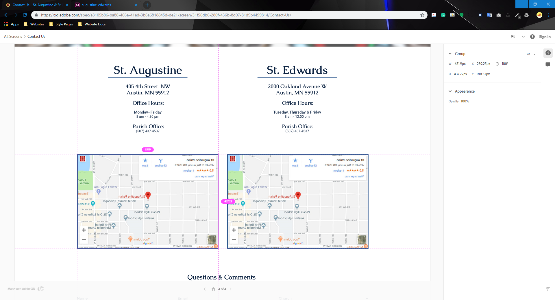Click the Sign In link
The image size is (555, 300).
(545, 37)
